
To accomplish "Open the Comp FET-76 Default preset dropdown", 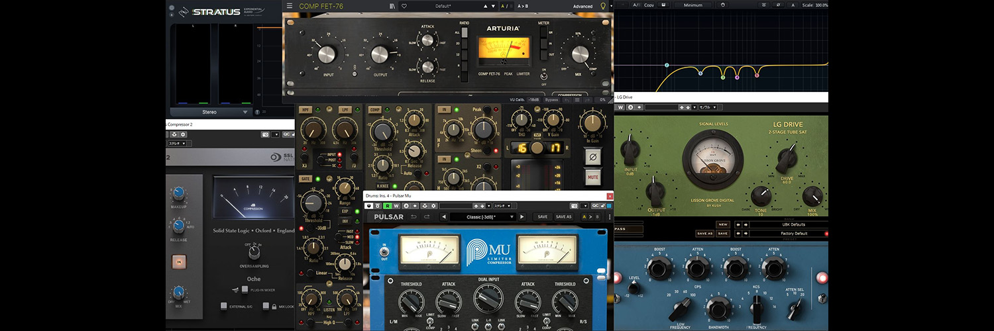I will tap(442, 6).
